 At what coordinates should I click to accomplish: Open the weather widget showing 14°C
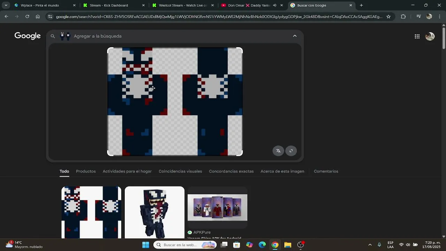24,245
